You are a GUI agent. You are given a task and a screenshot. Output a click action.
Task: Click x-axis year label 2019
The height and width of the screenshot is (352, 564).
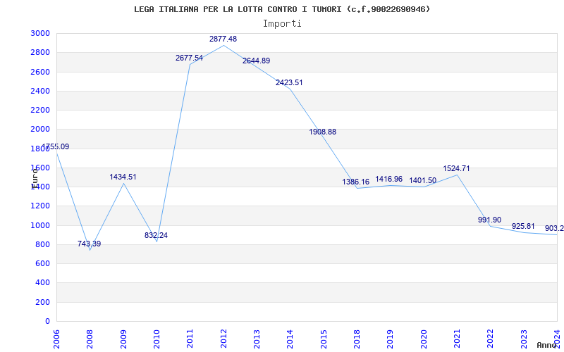[391, 339]
